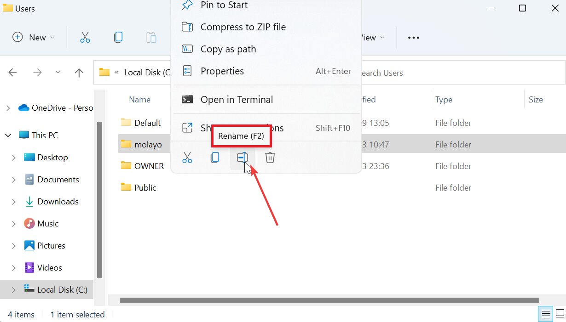
Task: Copy molayo using the copy icon
Action: coord(214,158)
